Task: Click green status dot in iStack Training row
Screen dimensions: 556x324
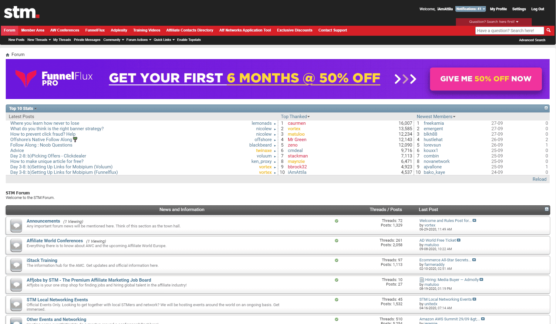Action: pos(336,260)
